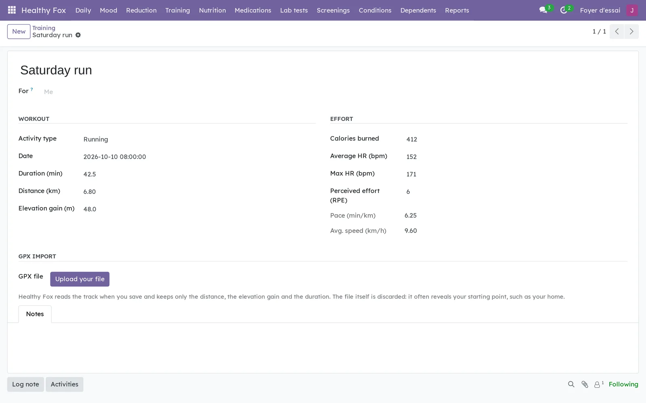This screenshot has height=403, width=646.
Task: Click the chatter search magnifier icon
Action: click(571, 384)
